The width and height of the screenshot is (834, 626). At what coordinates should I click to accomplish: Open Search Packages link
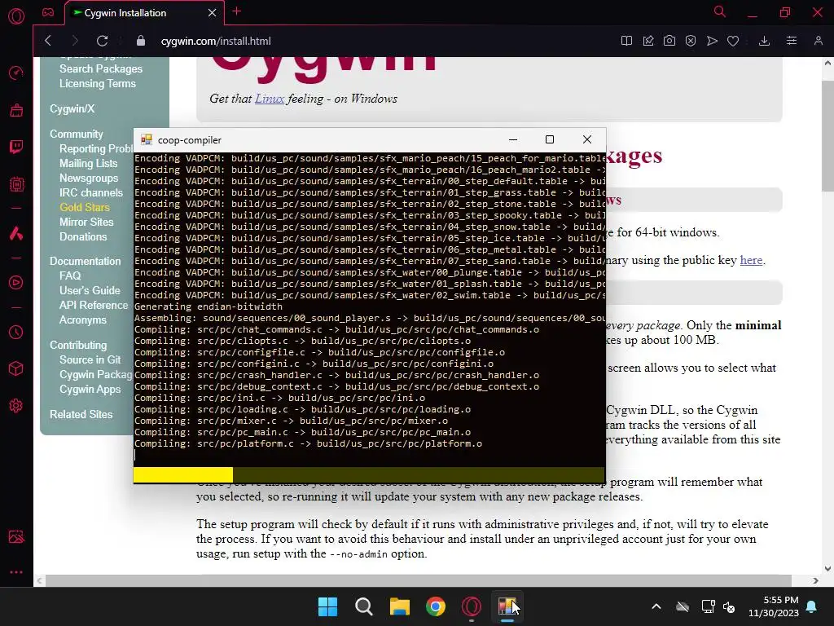(x=100, y=68)
